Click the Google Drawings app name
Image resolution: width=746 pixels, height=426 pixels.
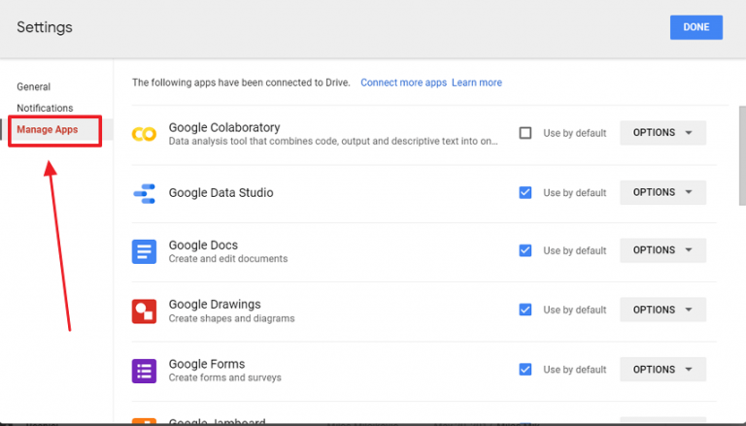pos(215,305)
